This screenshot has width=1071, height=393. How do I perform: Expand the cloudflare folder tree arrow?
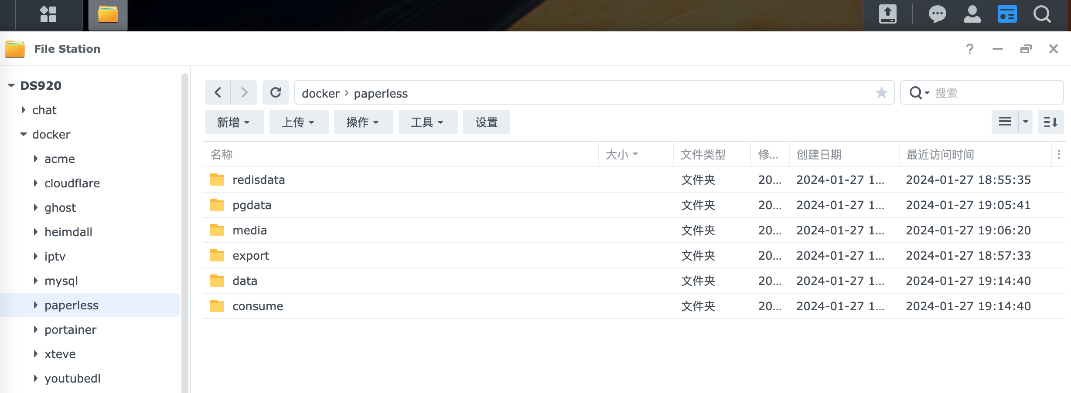tap(36, 183)
